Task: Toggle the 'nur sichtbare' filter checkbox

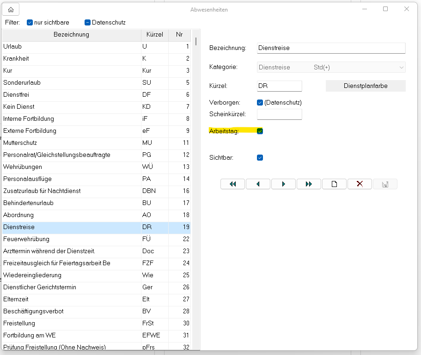Action: click(x=30, y=22)
